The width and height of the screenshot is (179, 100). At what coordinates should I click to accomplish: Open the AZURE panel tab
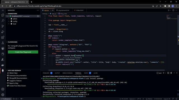96,73
